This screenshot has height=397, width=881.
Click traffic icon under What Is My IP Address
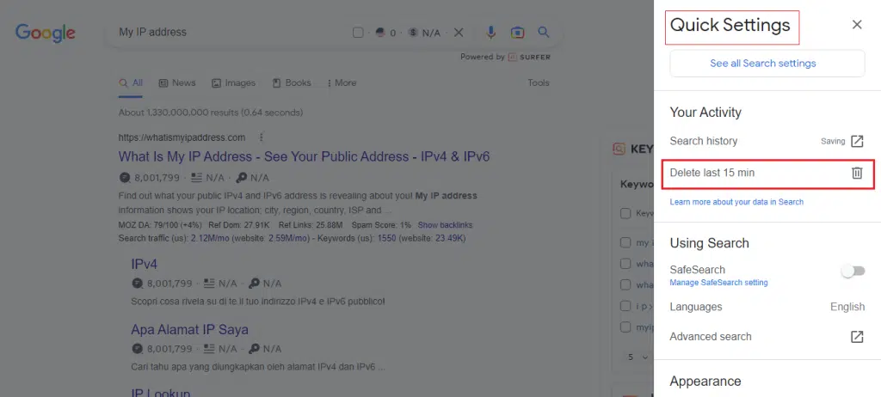click(125, 178)
